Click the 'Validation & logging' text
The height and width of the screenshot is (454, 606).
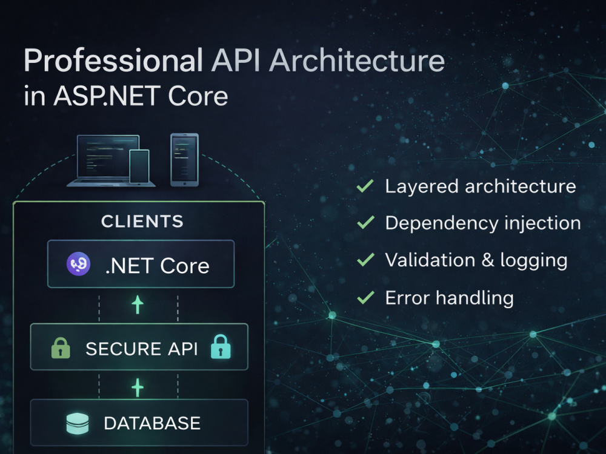tap(476, 260)
